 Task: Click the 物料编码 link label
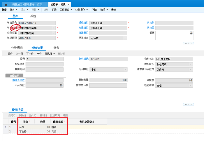pyautogui.click(x=83, y=59)
